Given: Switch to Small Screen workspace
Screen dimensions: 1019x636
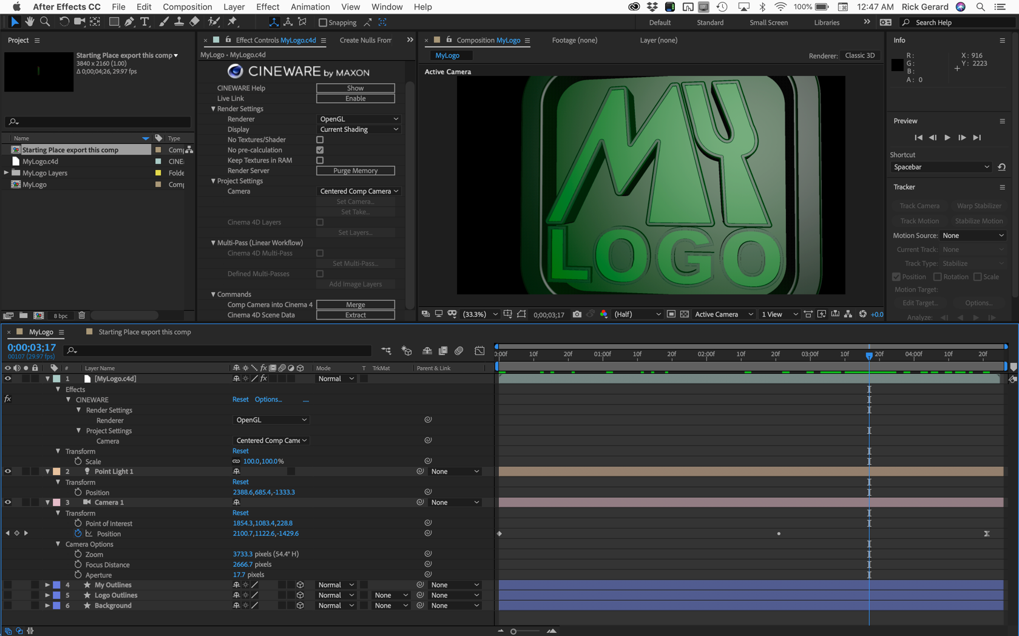Looking at the screenshot, I should click(x=768, y=22).
